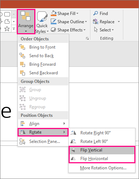Click the Send Backward icon
Screen dimensions: 139x179
23,73
